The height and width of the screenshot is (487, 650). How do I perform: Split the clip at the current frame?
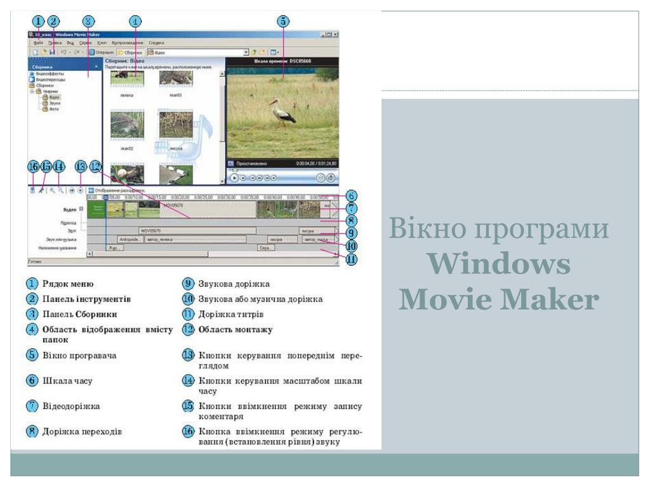321,178
